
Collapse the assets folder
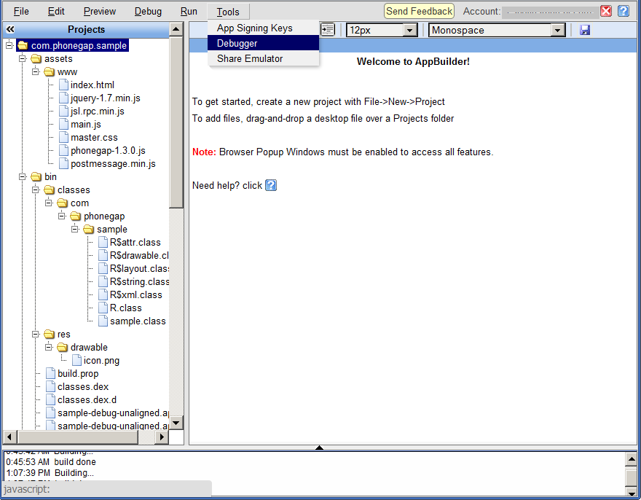tap(23, 58)
